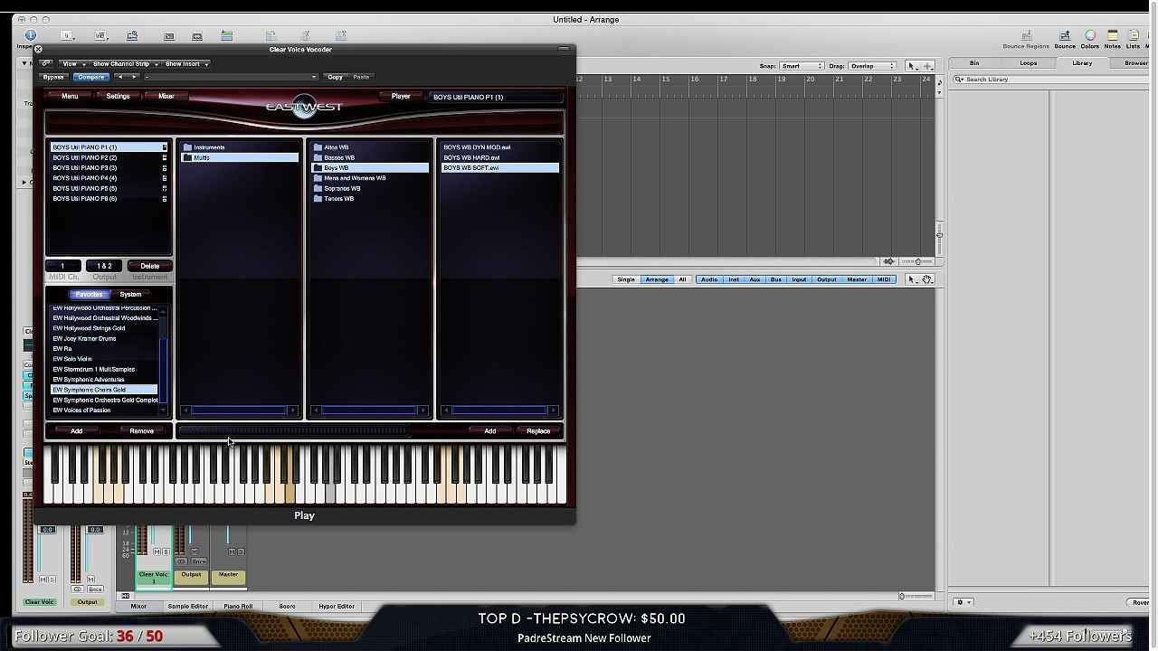Screen dimensions: 1158x651
Task: Click the Remove favorites button
Action: pyautogui.click(x=142, y=431)
